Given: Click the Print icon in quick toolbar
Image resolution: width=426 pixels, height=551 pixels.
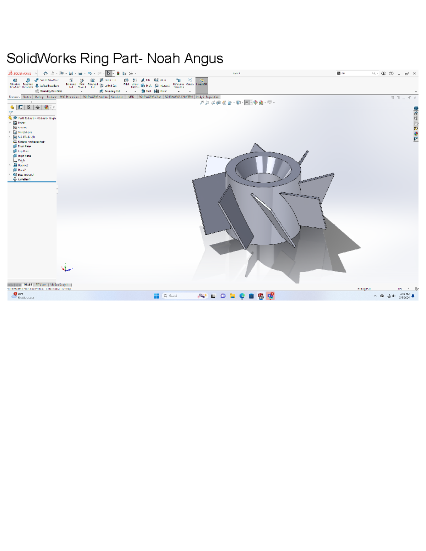Looking at the screenshot, I should click(x=80, y=73).
